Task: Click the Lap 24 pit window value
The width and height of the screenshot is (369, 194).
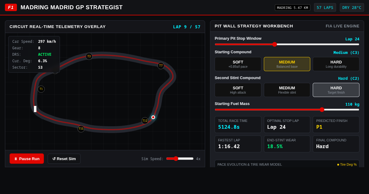Action: 352,39
